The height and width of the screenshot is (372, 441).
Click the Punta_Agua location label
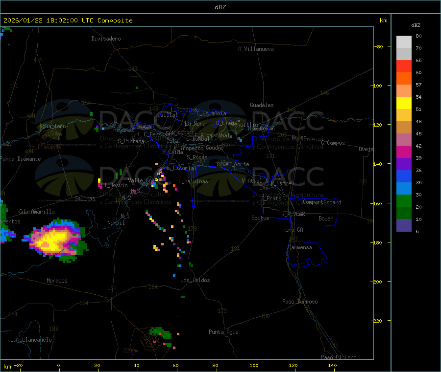223,332
